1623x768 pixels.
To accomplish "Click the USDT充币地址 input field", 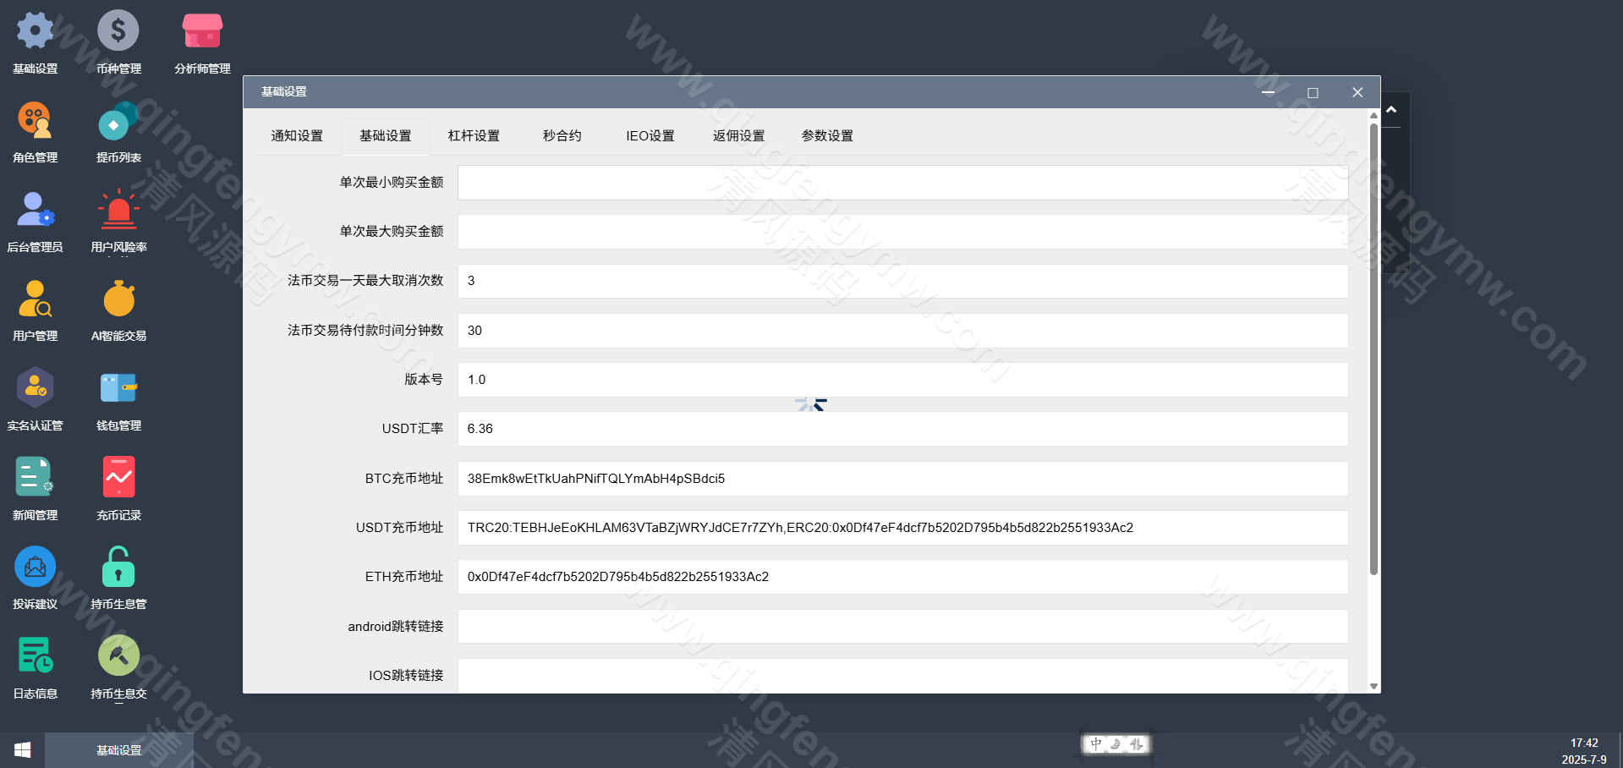I will point(903,528).
